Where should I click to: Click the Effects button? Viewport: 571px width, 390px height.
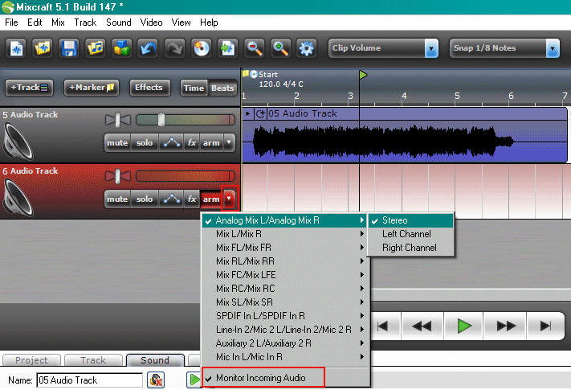[149, 88]
